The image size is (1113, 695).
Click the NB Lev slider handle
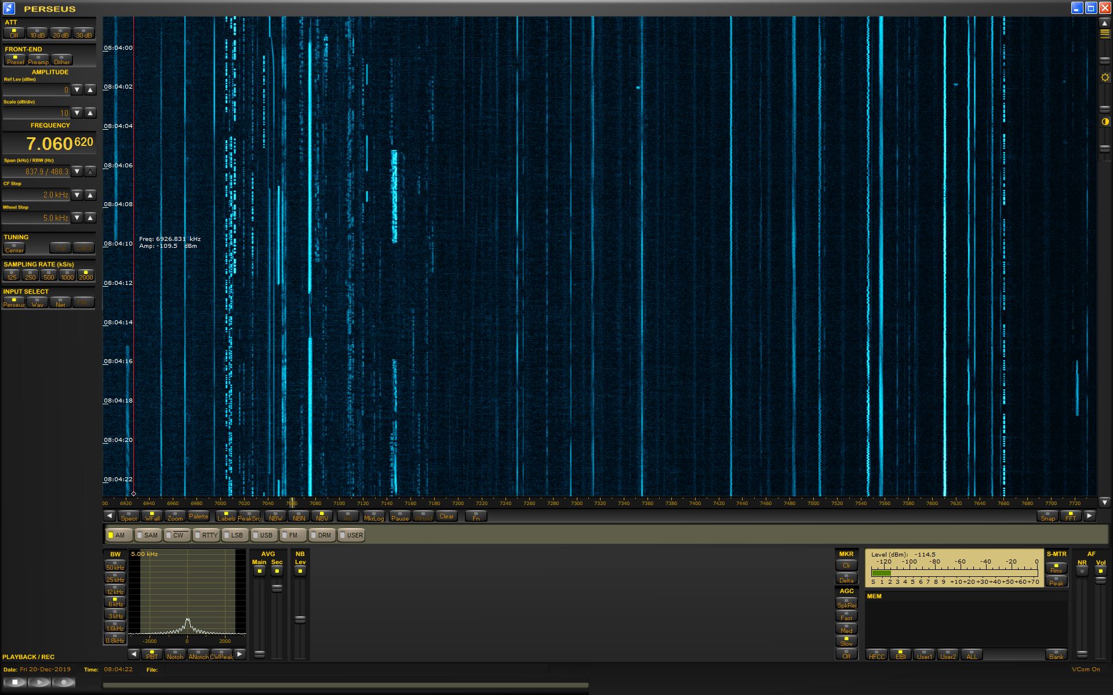pos(300,619)
